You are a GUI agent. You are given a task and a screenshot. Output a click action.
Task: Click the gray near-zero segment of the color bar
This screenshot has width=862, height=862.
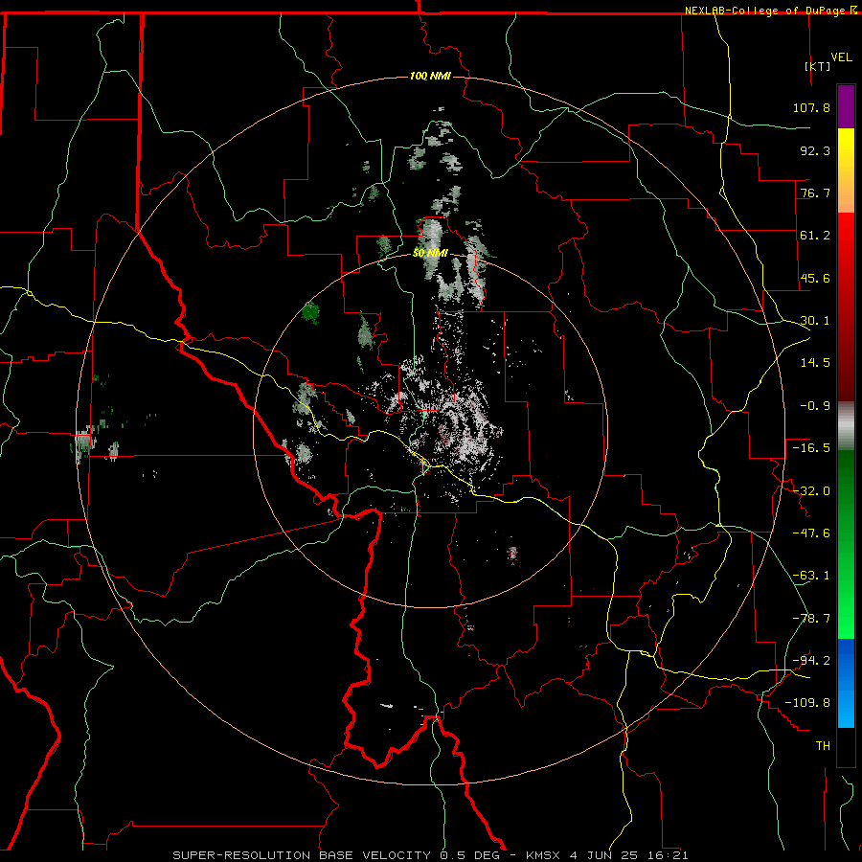846,426
